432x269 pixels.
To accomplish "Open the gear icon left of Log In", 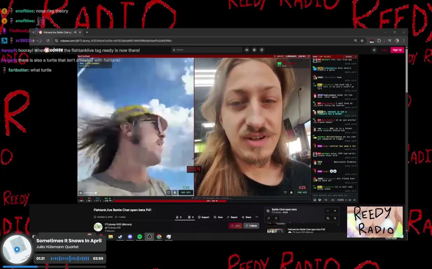I will point(374,50).
